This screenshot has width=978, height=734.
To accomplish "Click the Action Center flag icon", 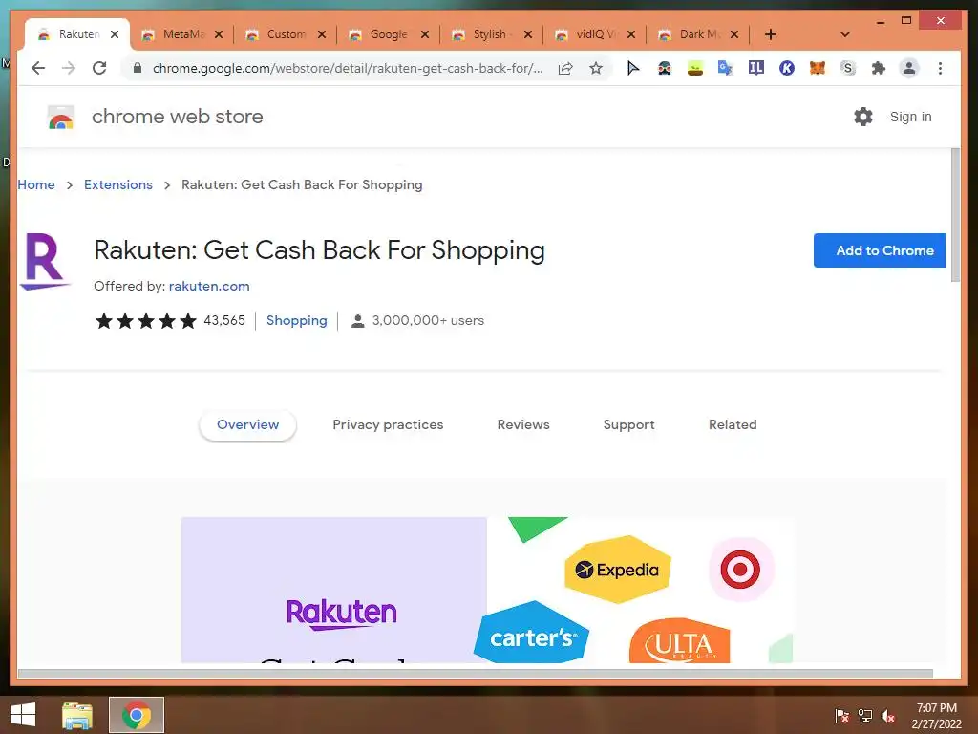I will pos(842,715).
